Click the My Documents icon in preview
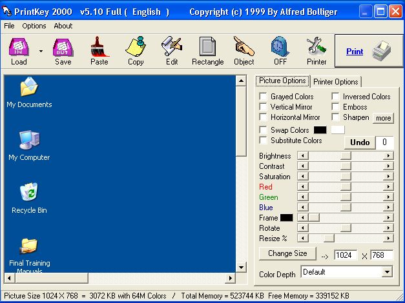 tap(29, 86)
